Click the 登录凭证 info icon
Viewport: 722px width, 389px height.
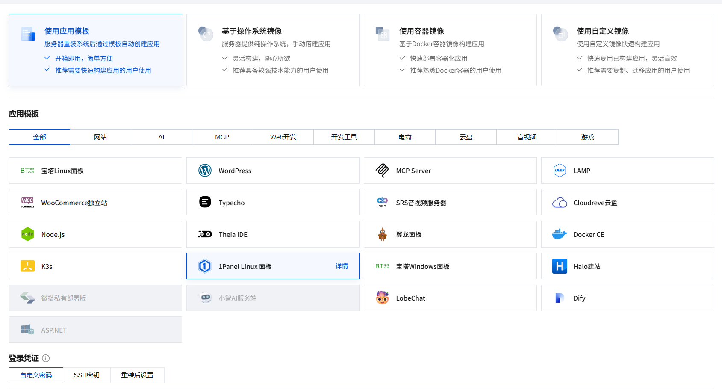tap(46, 359)
